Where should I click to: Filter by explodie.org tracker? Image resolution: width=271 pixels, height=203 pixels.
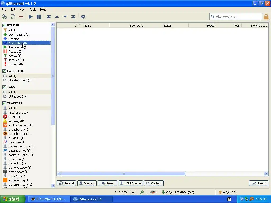(x=27, y=180)
